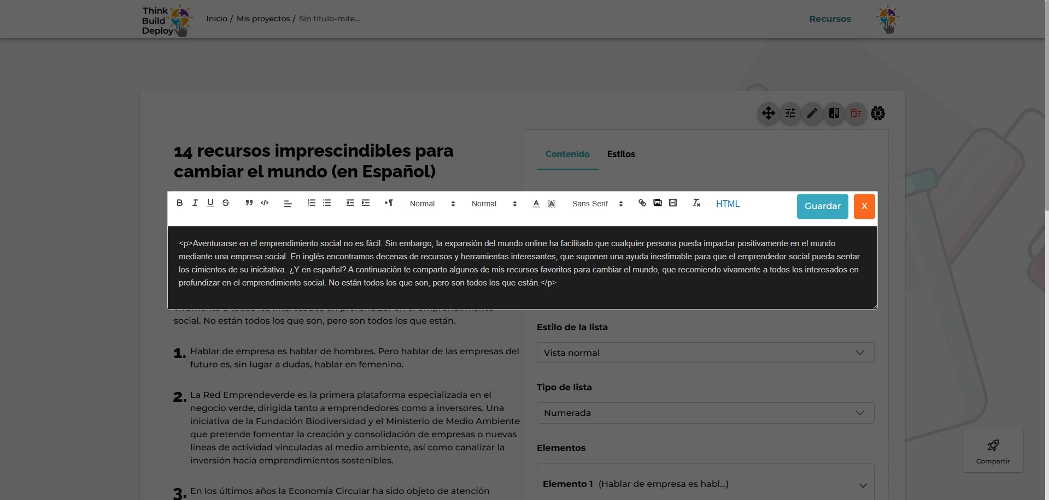This screenshot has width=1049, height=500.
Task: Delete the block with red trash icon
Action: tap(855, 113)
